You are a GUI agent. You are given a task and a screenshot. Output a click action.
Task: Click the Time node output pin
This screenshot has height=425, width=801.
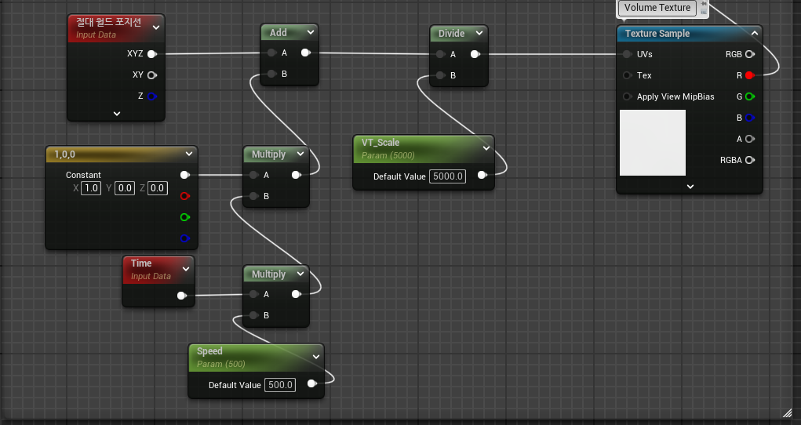(x=181, y=296)
